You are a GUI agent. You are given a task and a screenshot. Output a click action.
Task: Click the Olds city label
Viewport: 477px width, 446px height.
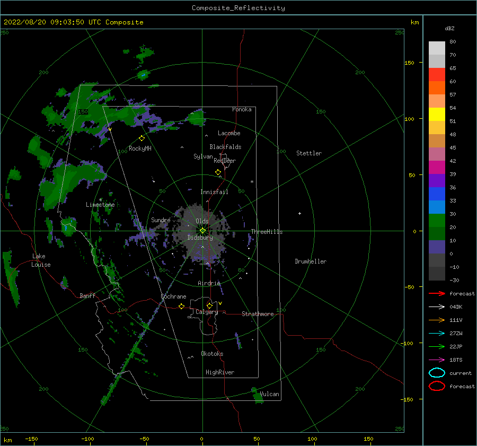[x=202, y=221]
